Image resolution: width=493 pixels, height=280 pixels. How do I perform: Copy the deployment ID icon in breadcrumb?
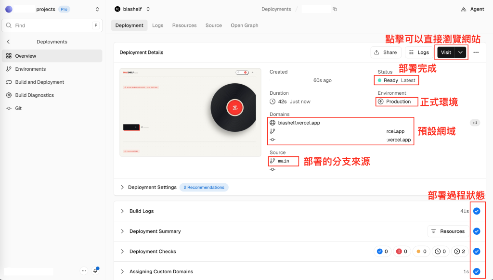(x=335, y=9)
